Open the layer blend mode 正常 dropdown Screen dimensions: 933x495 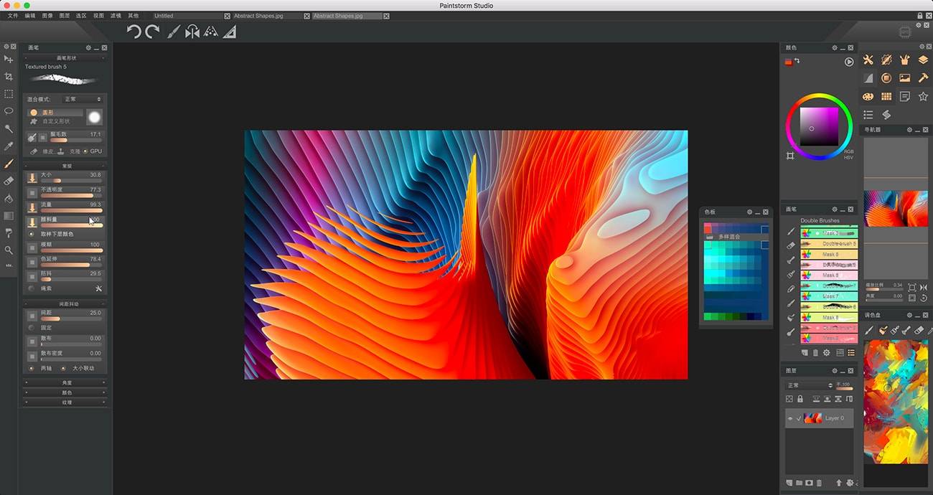pyautogui.click(x=808, y=385)
